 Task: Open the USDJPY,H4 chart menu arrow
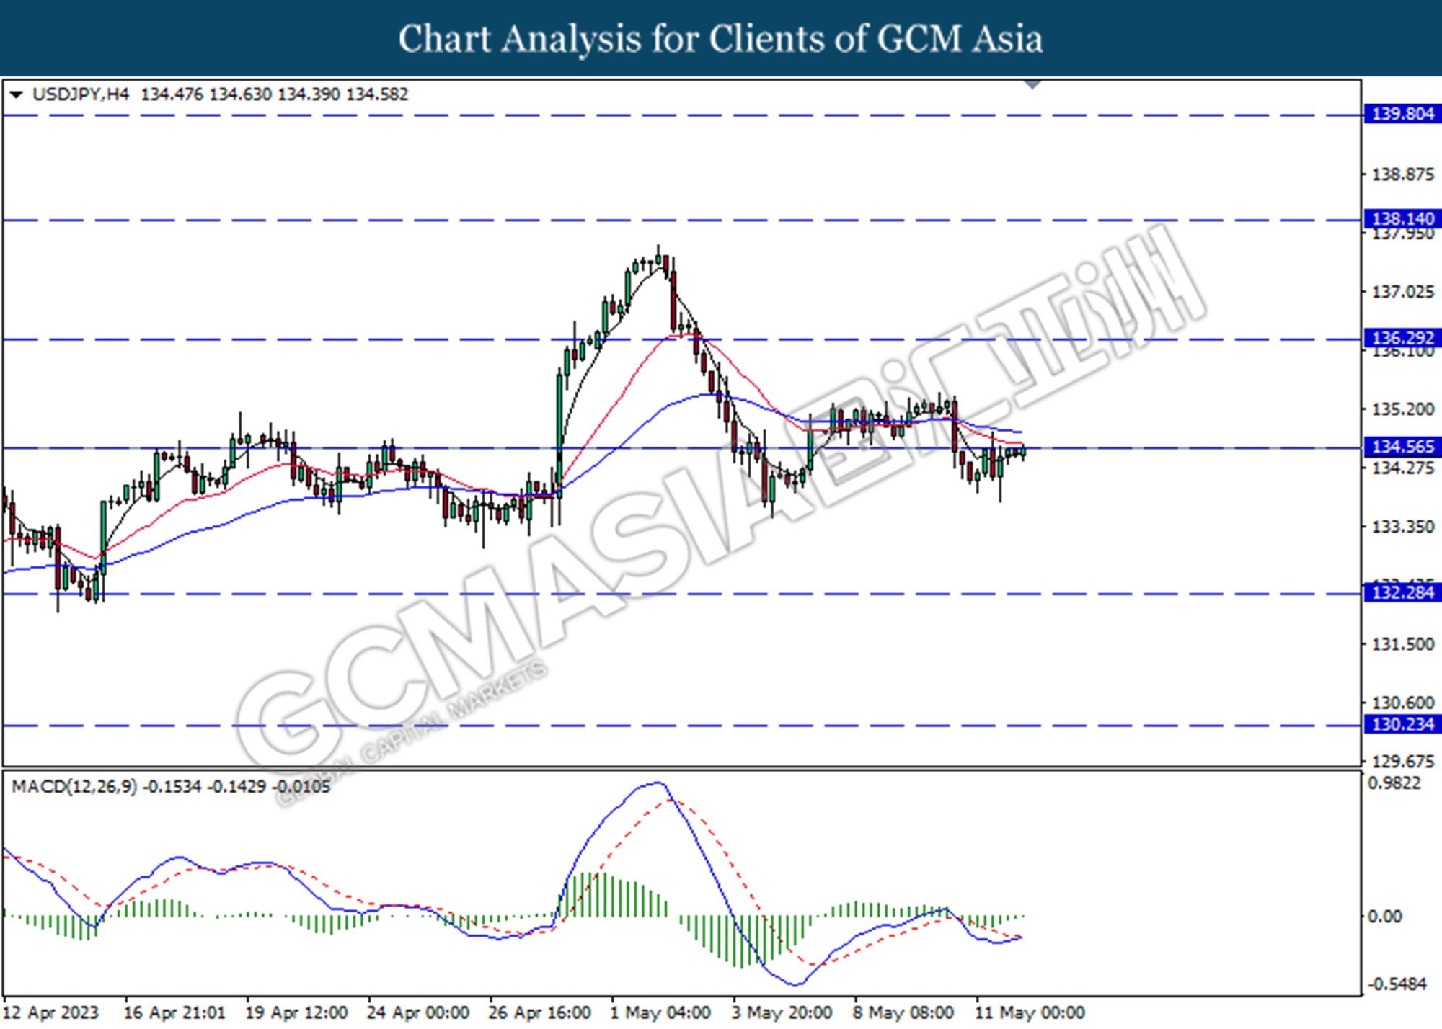[17, 94]
